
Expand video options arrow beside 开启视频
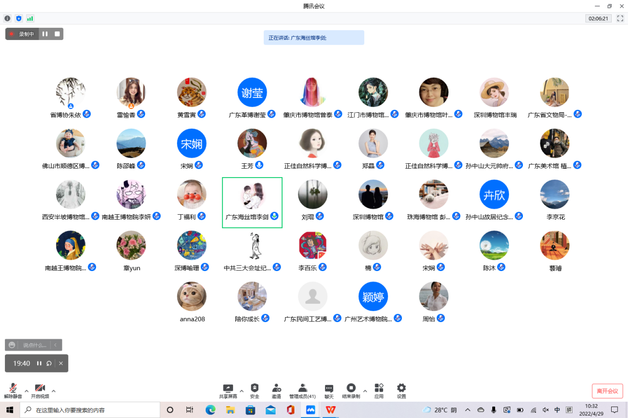click(x=54, y=391)
